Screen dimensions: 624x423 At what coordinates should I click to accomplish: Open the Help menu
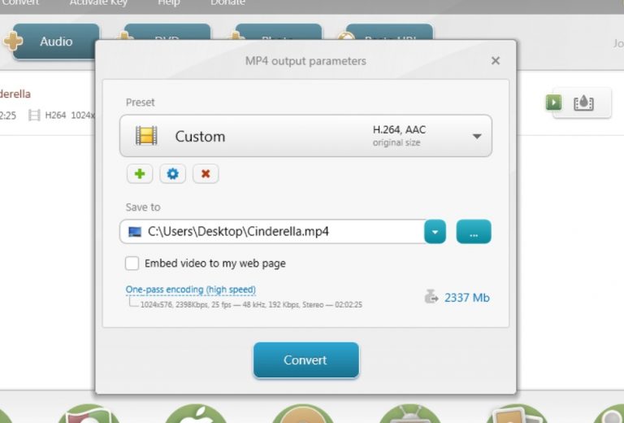coord(169,3)
